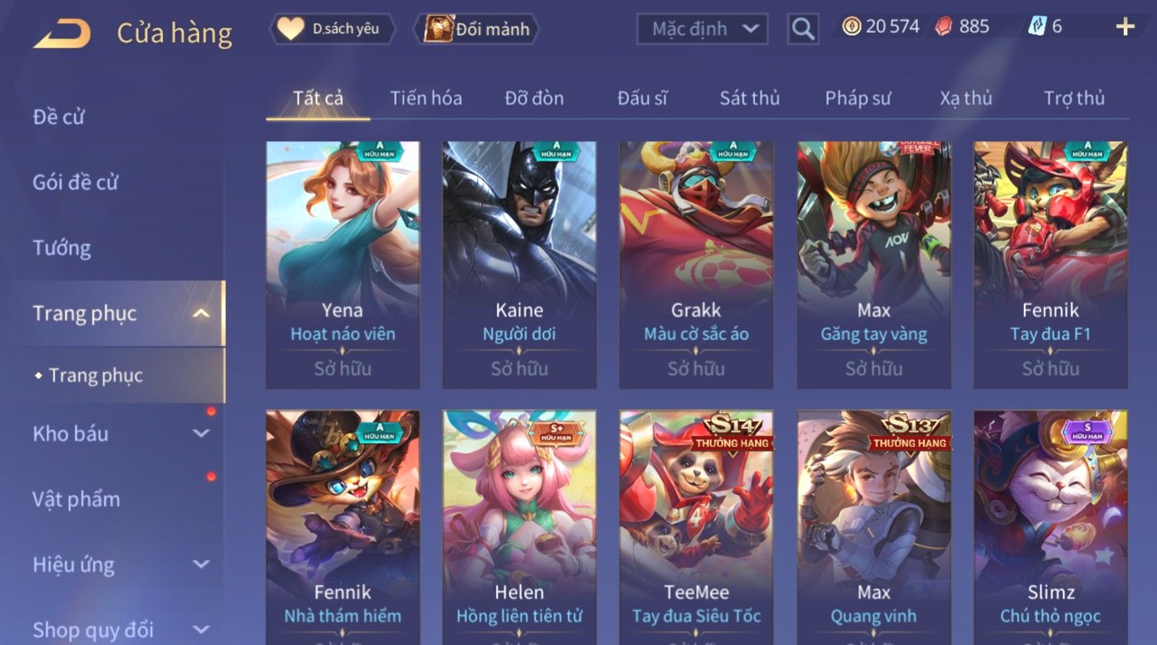The height and width of the screenshot is (645, 1157).
Task: Select Helen Hồng liên tiên tử card
Action: [519, 527]
